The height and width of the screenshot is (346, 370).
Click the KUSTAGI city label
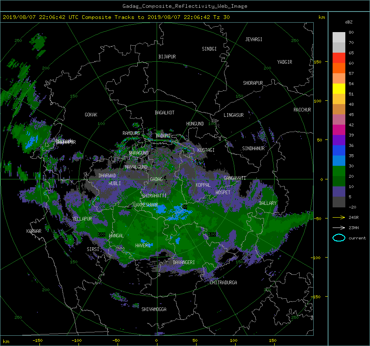(206, 150)
